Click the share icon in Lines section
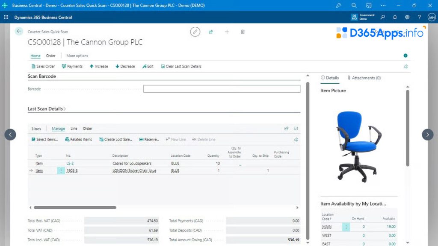The height and width of the screenshot is (246, 438). point(286,129)
